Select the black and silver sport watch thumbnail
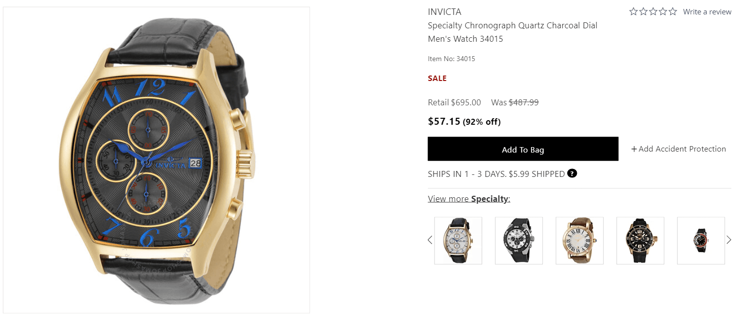Image resolution: width=737 pixels, height=322 pixels. [x=519, y=241]
